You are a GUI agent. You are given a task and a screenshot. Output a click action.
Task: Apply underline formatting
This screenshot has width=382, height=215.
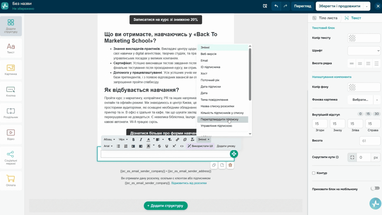[x=167, y=146]
